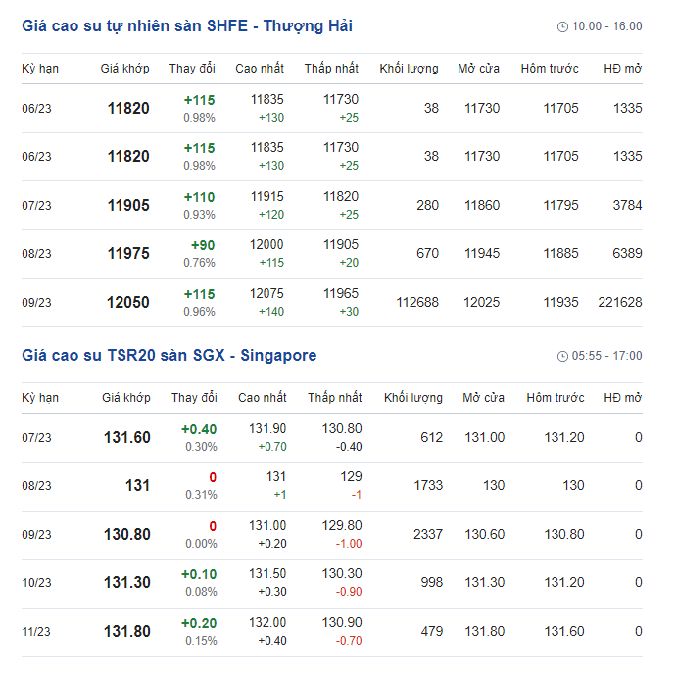Open the TSR20 SGX Singapore heading
The width and height of the screenshot is (677, 684).
point(169,355)
